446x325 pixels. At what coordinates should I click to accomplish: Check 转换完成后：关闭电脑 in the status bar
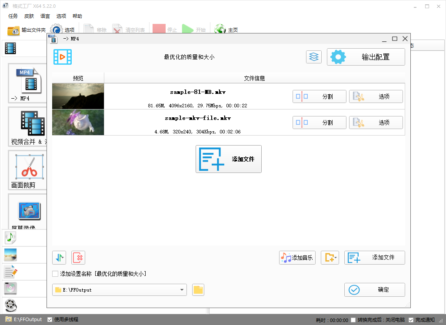[353, 319]
